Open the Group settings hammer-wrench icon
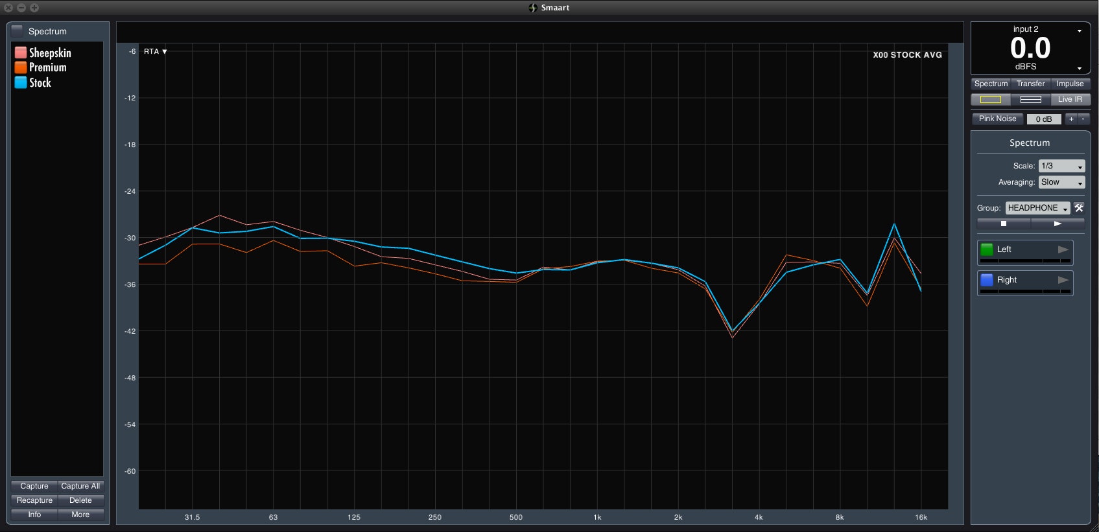The height and width of the screenshot is (532, 1099). 1079,208
